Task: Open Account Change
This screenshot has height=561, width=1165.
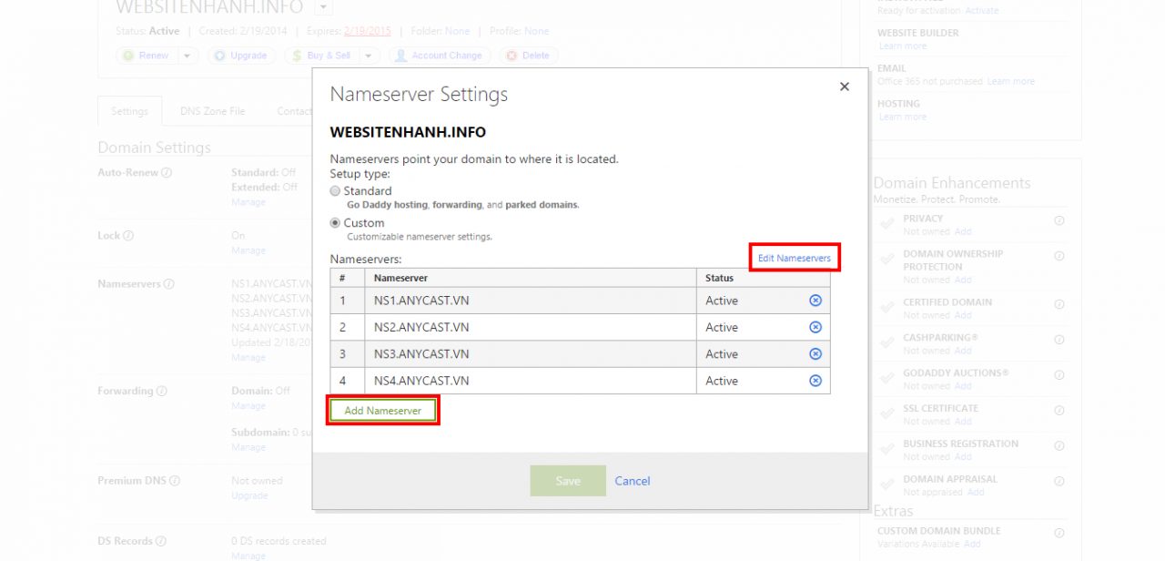Action: click(x=440, y=56)
